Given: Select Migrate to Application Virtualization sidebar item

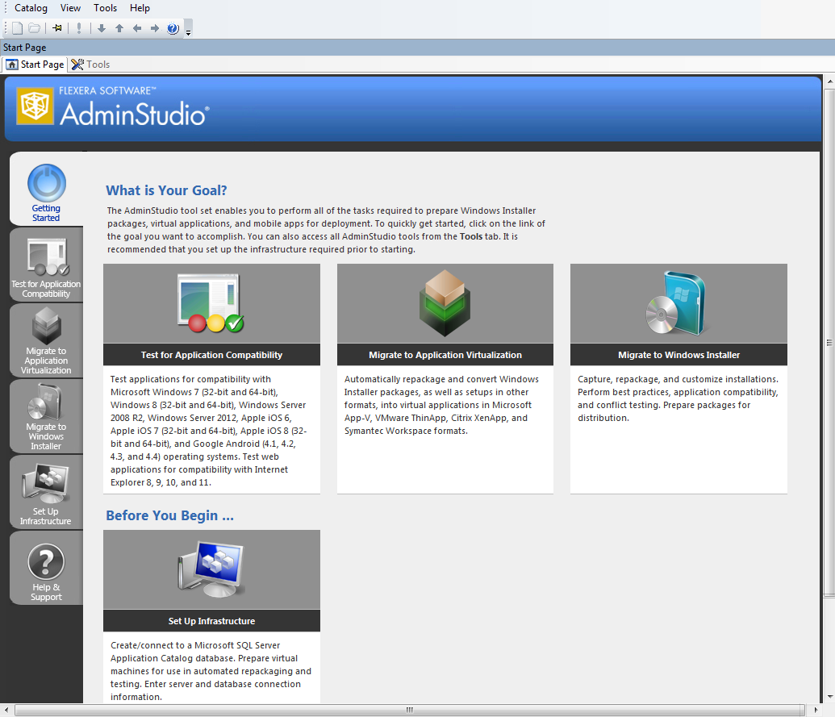Looking at the screenshot, I should [x=46, y=340].
